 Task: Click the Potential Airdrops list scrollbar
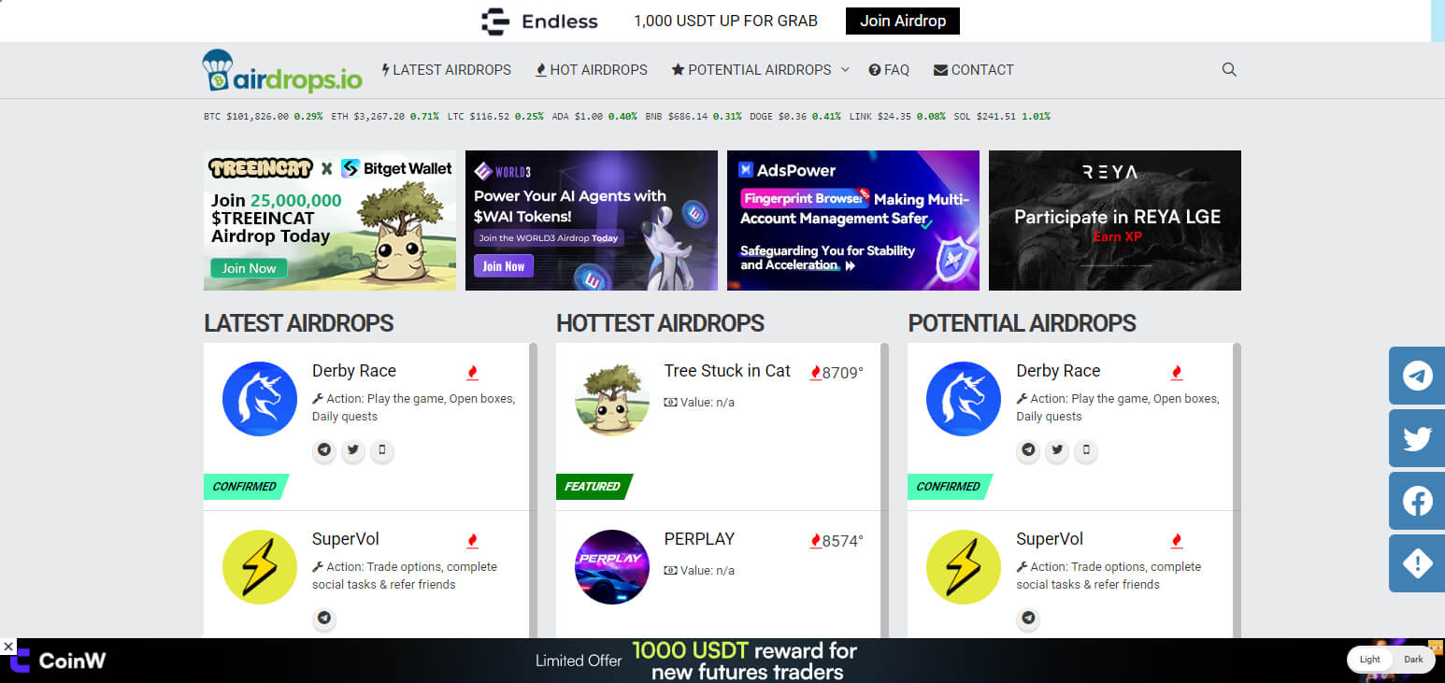click(x=1238, y=491)
